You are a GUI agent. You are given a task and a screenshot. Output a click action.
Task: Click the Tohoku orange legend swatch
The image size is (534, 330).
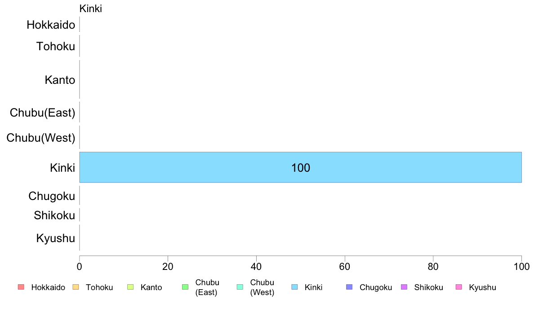pos(76,287)
